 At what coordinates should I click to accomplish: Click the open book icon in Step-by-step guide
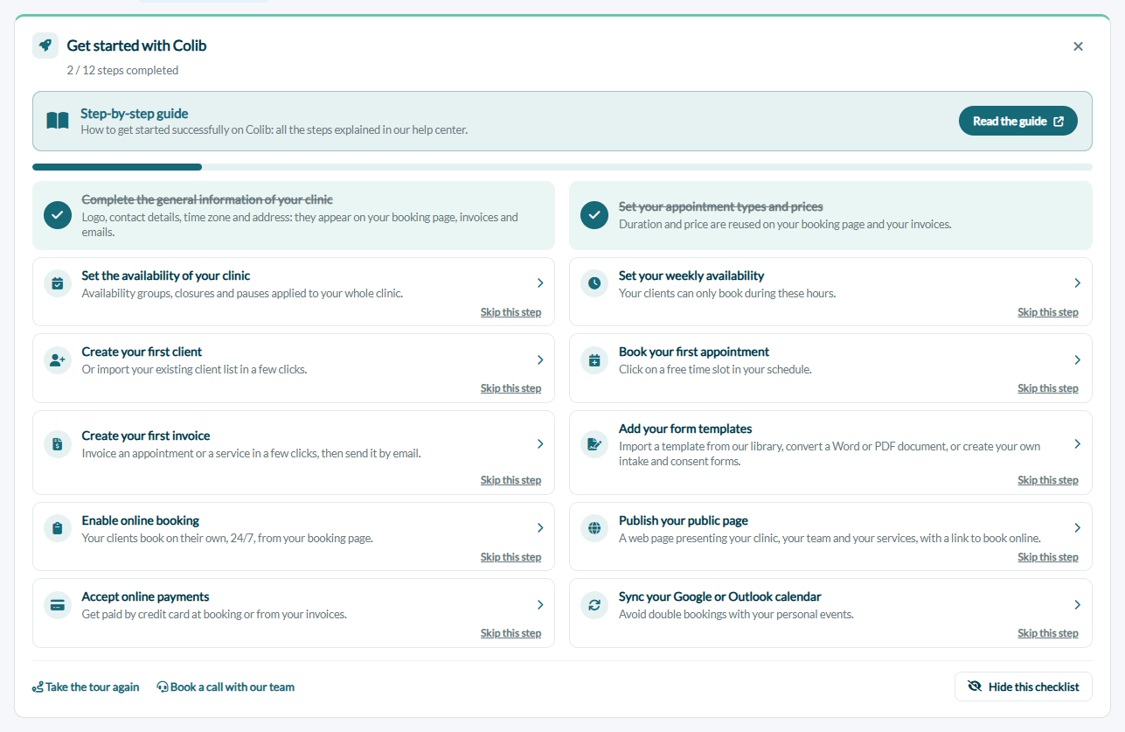pyautogui.click(x=58, y=121)
